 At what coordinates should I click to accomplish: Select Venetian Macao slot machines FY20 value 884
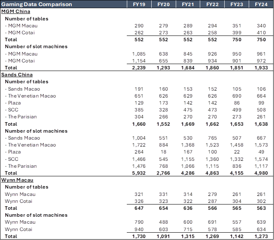point(164,145)
